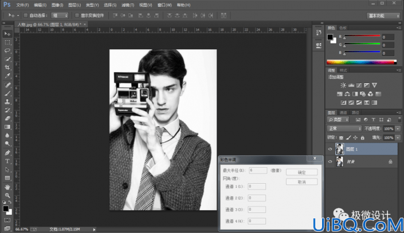Screen dimensions: 404x233
Task: Open the tool preset picker arrow
Action: (x=18, y=15)
